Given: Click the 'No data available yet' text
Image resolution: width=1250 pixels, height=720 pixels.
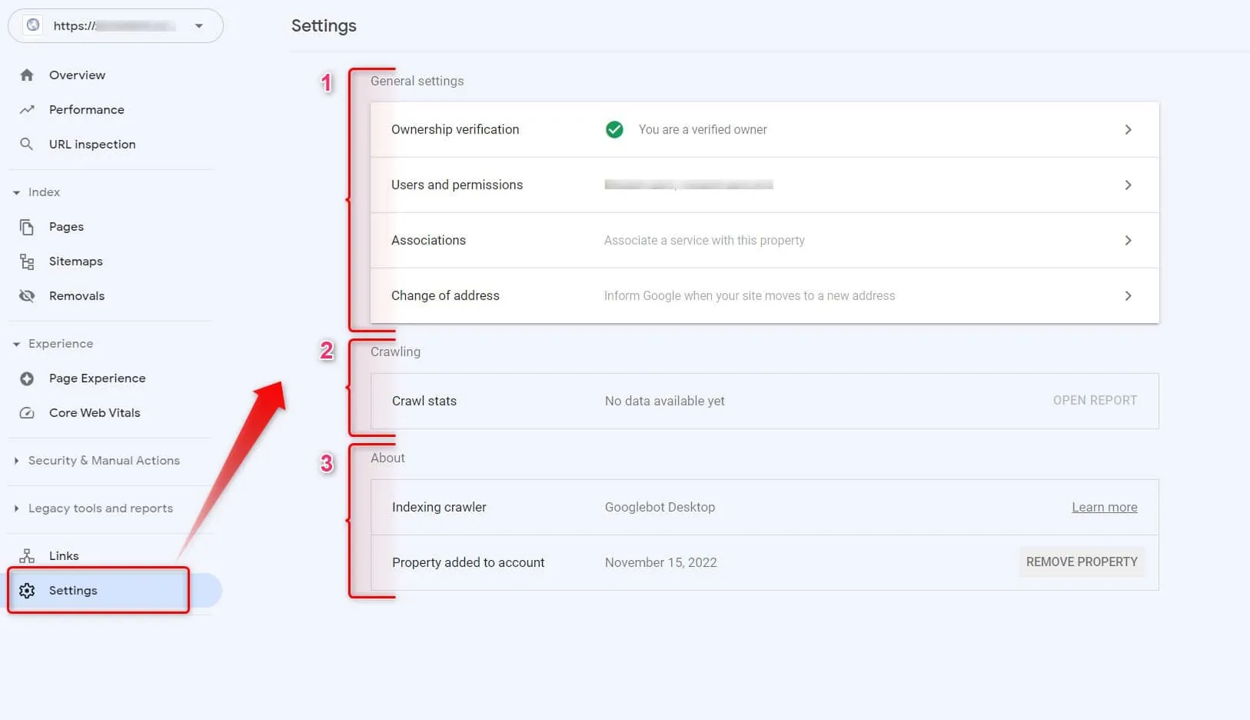Looking at the screenshot, I should pyautogui.click(x=664, y=401).
